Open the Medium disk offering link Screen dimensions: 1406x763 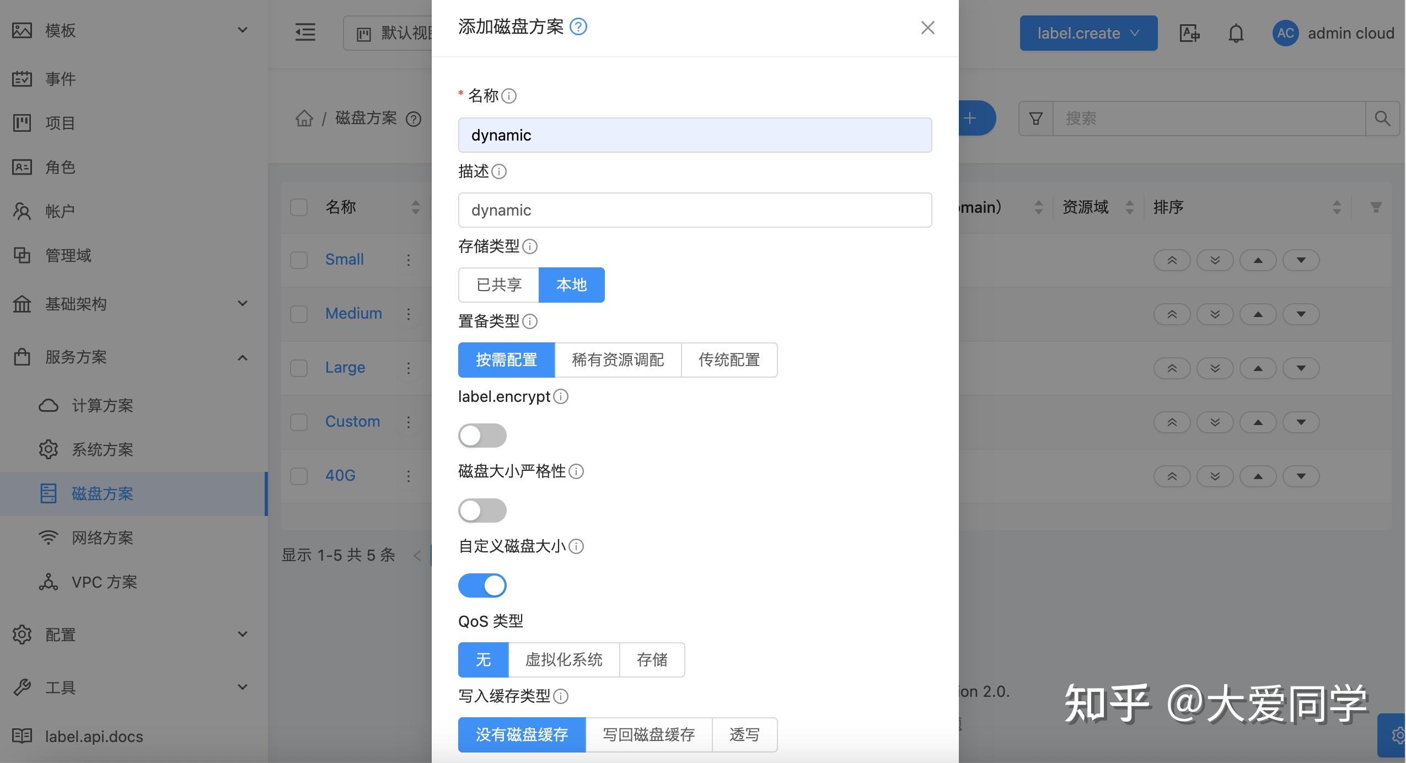tap(353, 313)
